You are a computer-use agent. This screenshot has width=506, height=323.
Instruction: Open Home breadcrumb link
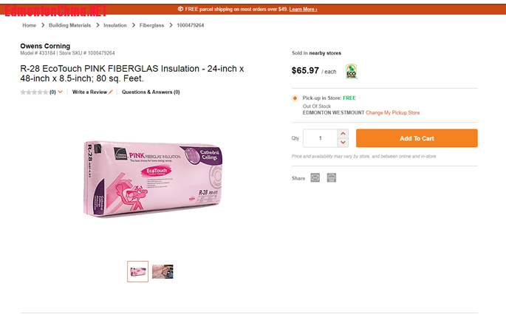click(x=29, y=25)
